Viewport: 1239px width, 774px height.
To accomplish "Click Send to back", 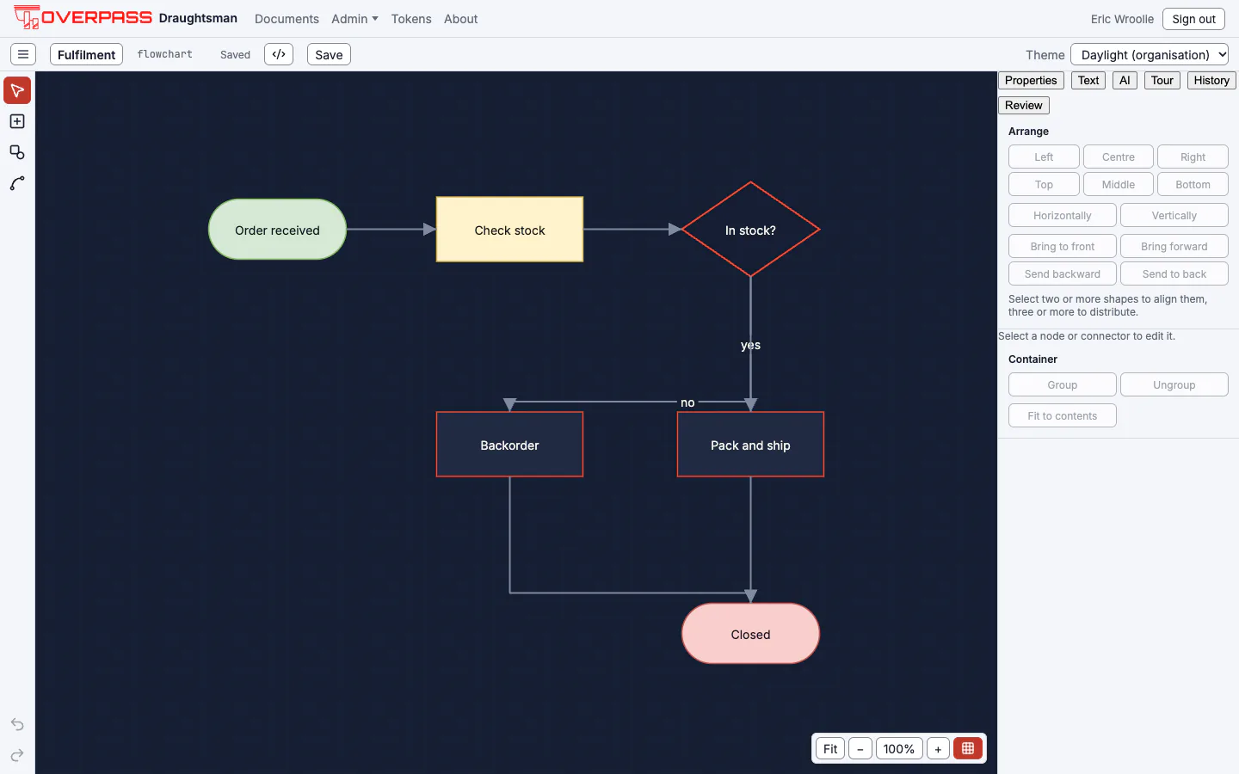I will (1174, 273).
